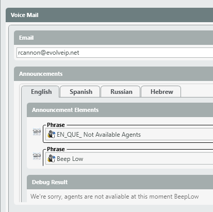Toggle the Debug Result section header

(120, 182)
